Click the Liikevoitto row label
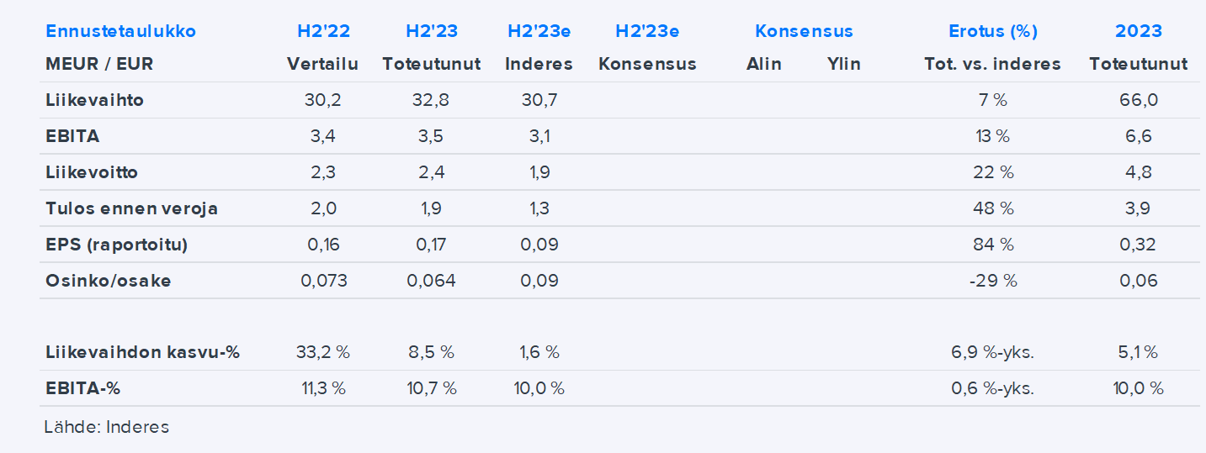 (92, 172)
